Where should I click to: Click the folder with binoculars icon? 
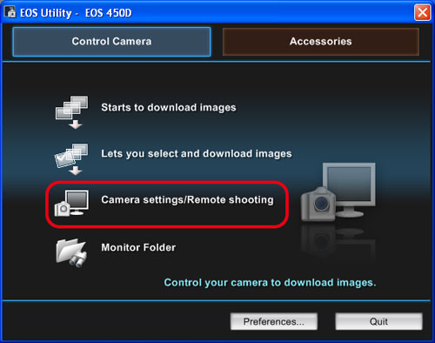coord(71,252)
